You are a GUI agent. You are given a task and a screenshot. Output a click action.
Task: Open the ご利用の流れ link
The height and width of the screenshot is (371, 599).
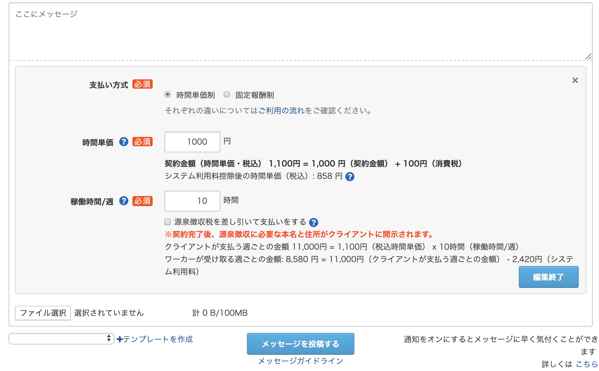[281, 111]
